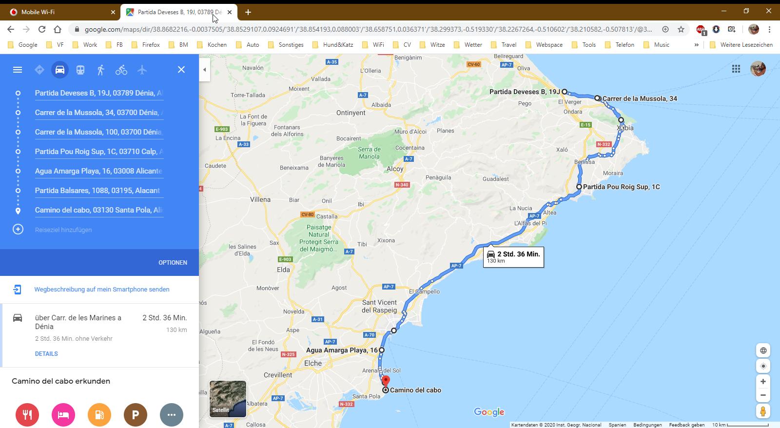Open Google apps grid

point(736,69)
